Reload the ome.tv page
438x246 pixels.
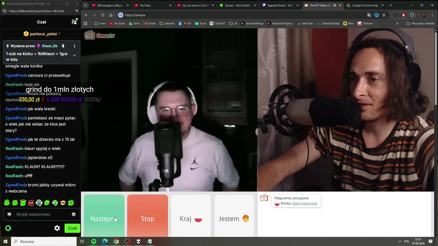point(103,15)
